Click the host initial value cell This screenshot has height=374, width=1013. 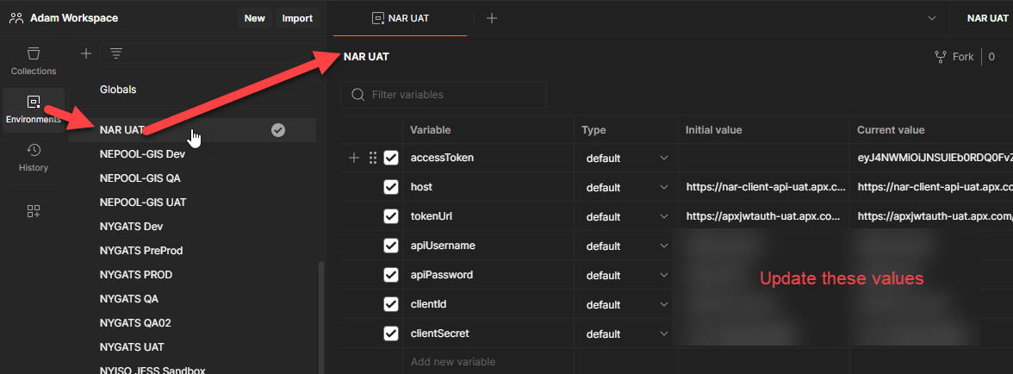[x=763, y=187]
